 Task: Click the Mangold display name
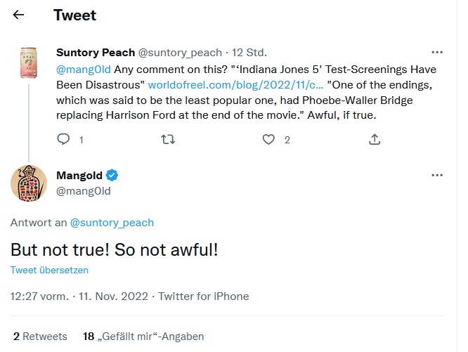[79, 176]
